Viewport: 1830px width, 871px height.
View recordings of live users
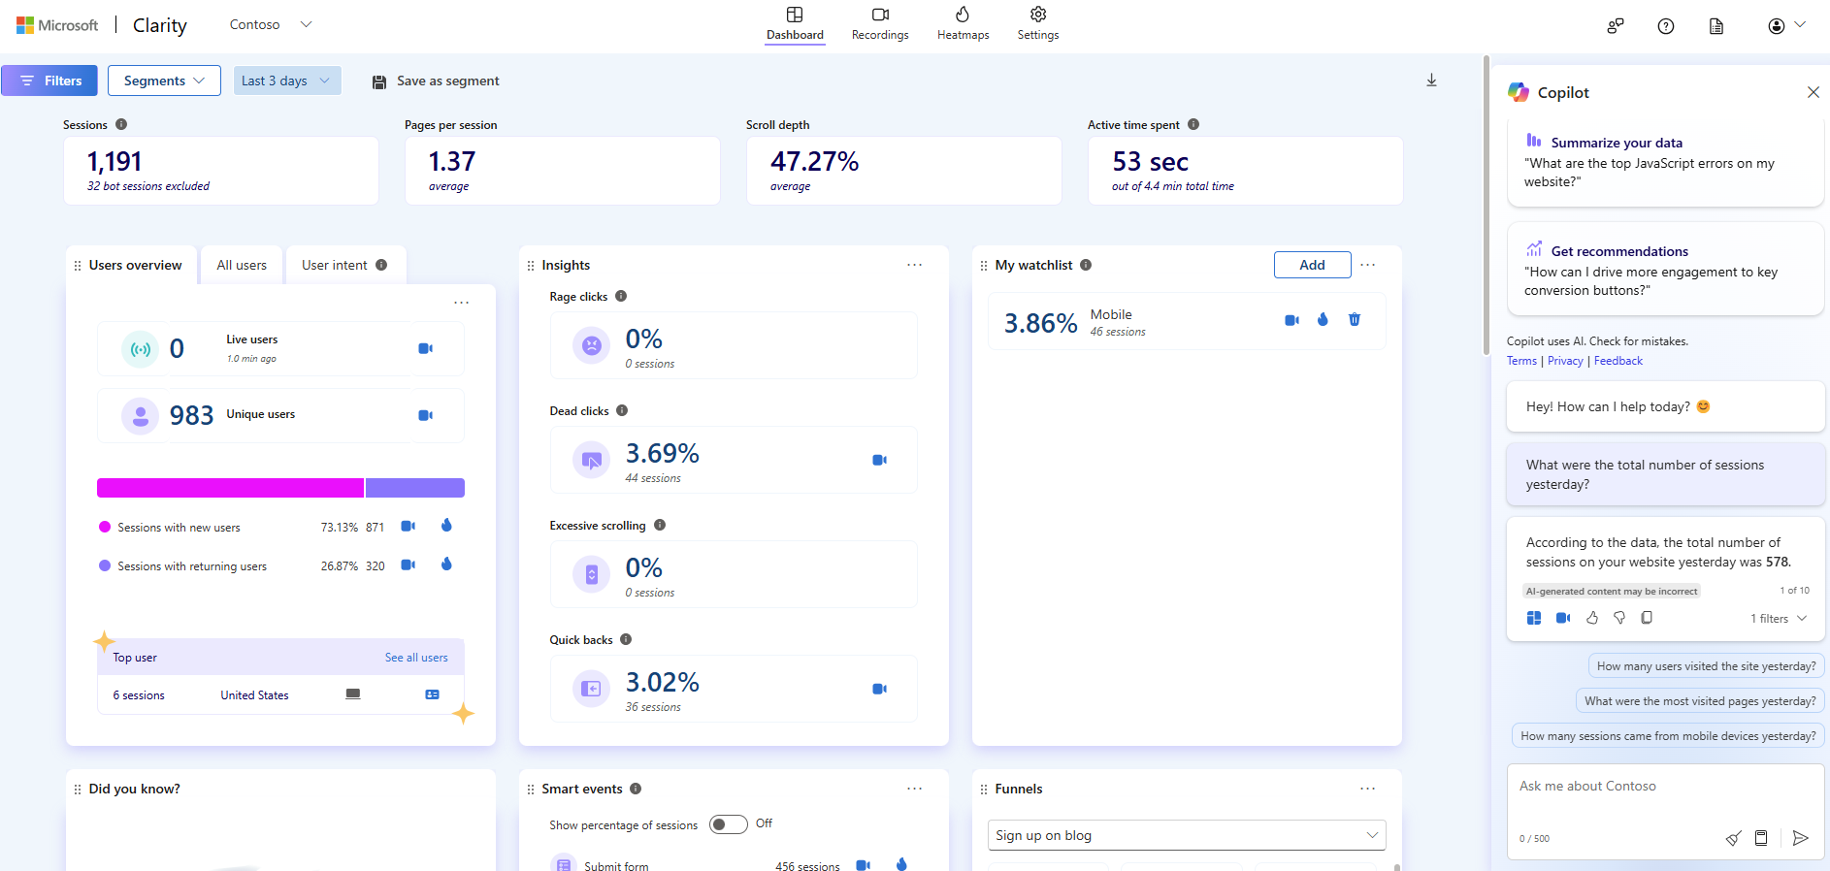(x=425, y=348)
